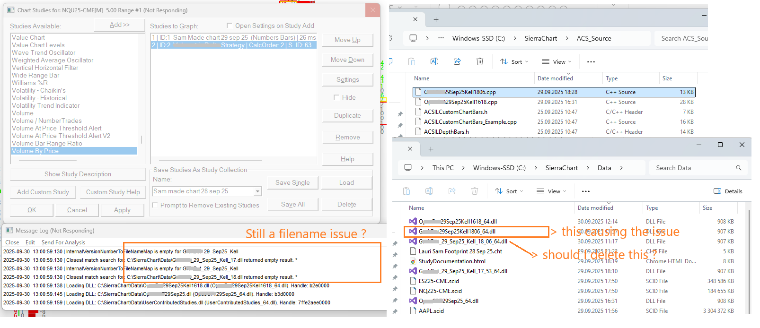Image resolution: width=760 pixels, height=328 pixels.
Task: Click Search Data field
Action: (x=698, y=168)
